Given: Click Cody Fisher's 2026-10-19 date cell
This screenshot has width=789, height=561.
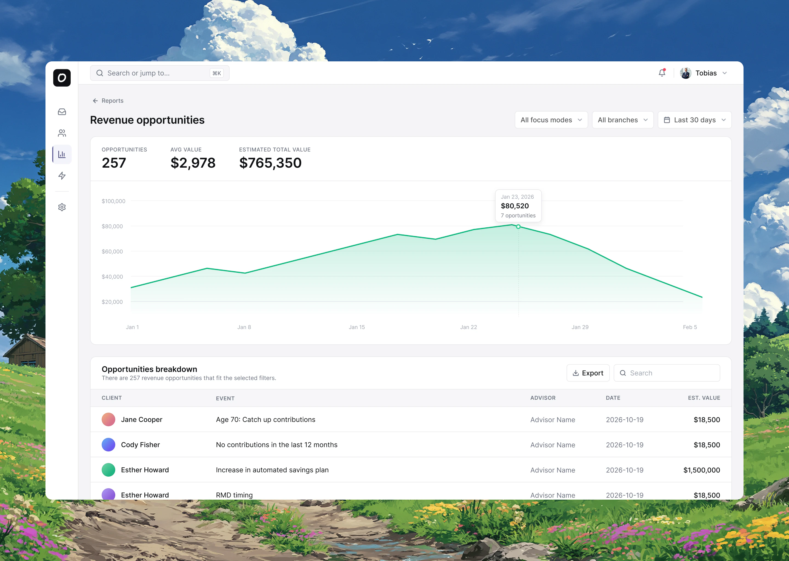Looking at the screenshot, I should click(625, 445).
